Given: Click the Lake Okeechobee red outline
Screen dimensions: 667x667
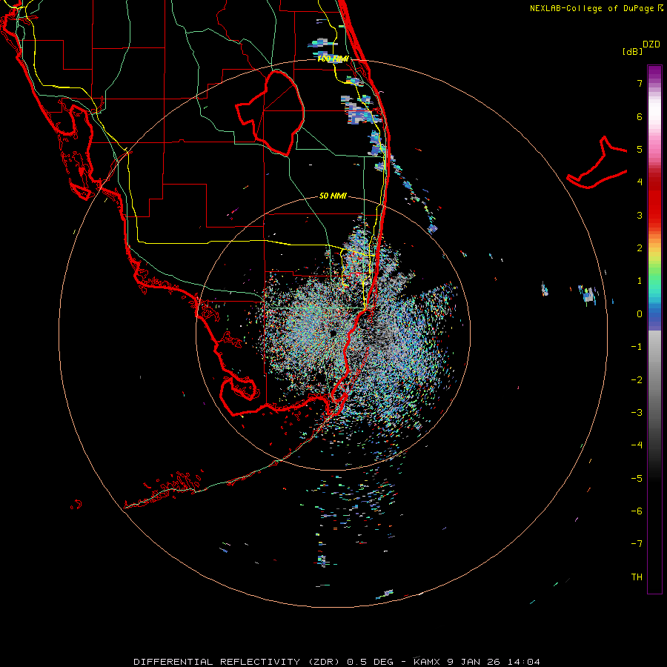Looking at the screenshot, I should [270, 113].
